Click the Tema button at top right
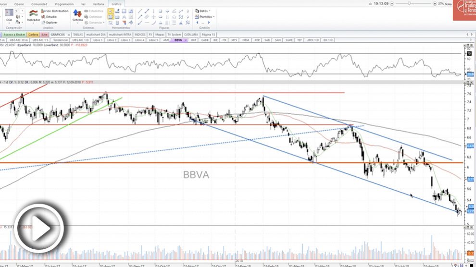This screenshot has width=476, height=267. coord(448,4)
